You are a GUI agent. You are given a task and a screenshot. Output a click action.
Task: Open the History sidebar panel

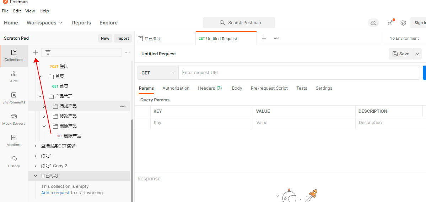(x=14, y=162)
